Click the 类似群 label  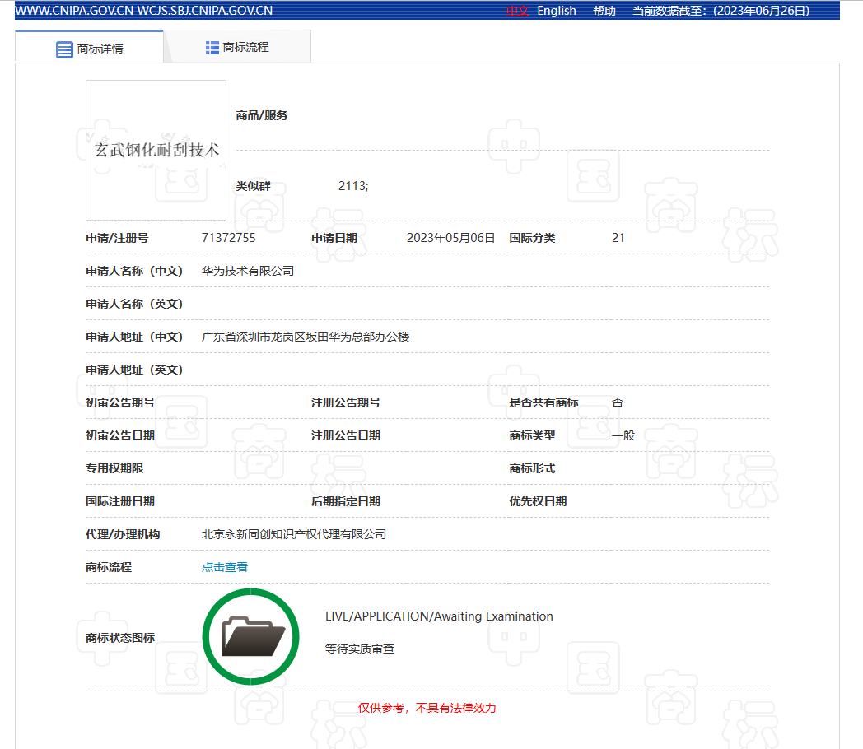pos(253,186)
